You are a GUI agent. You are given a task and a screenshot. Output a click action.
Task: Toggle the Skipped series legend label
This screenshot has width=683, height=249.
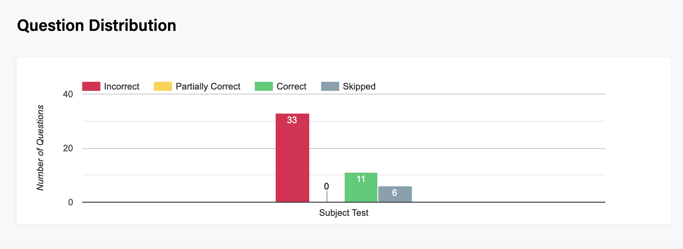tap(359, 86)
